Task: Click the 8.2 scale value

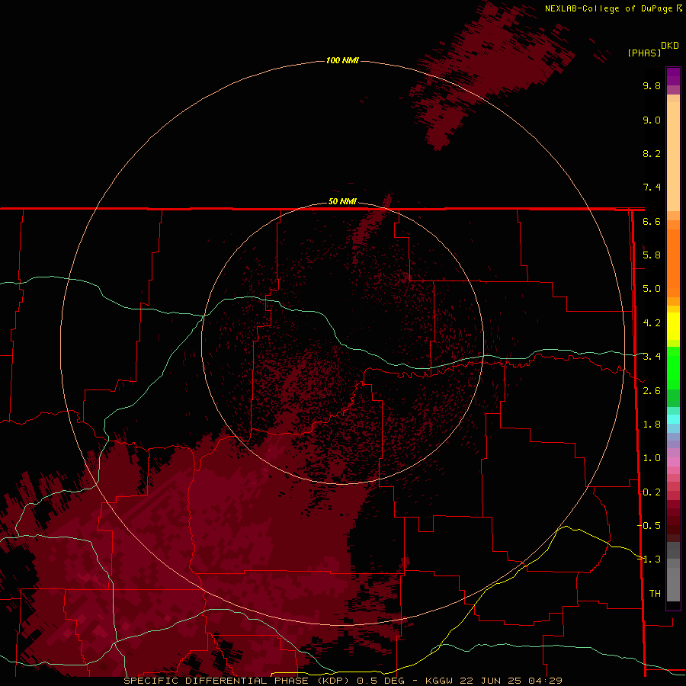Action: 652,153
